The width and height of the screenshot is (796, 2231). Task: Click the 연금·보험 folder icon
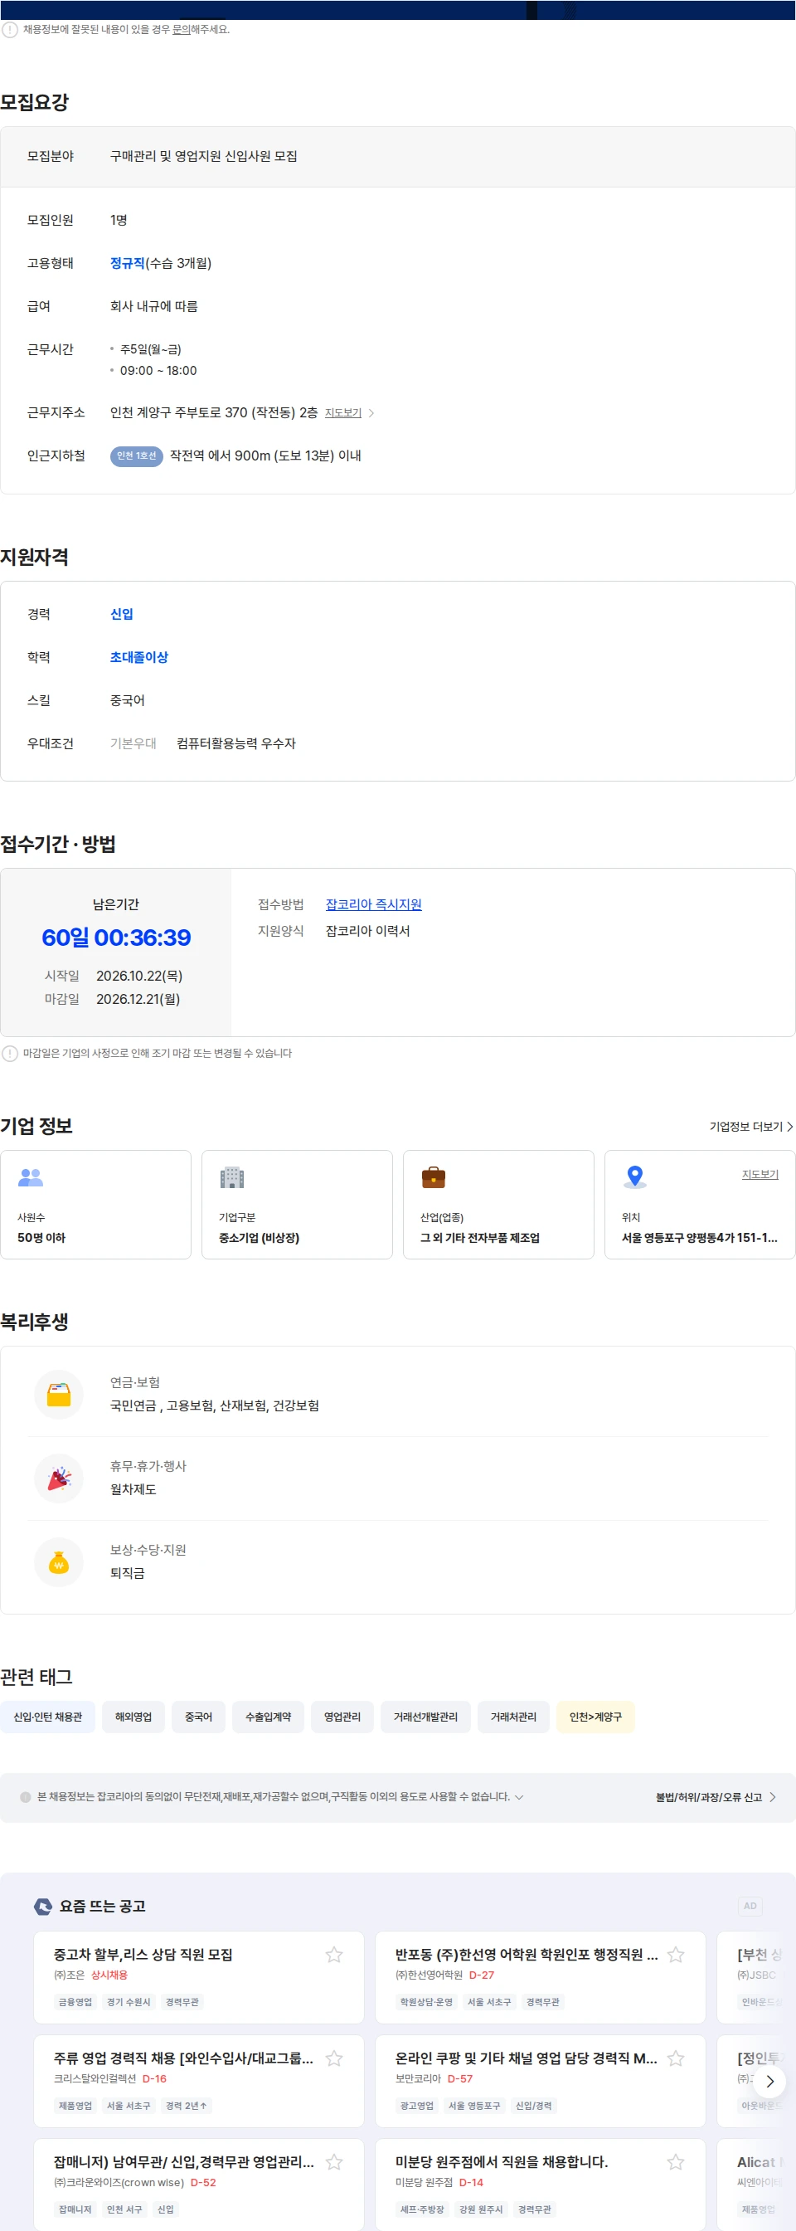(59, 1396)
